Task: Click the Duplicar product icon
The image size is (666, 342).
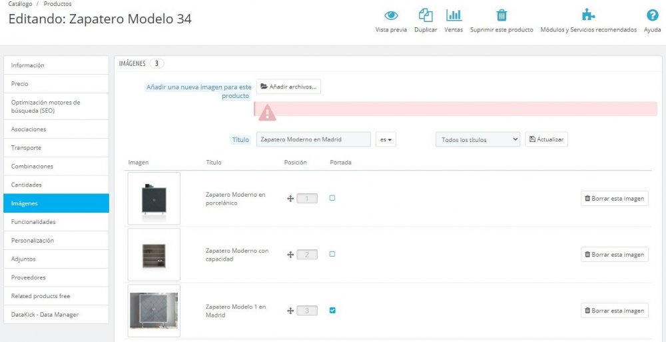Action: coord(426,16)
